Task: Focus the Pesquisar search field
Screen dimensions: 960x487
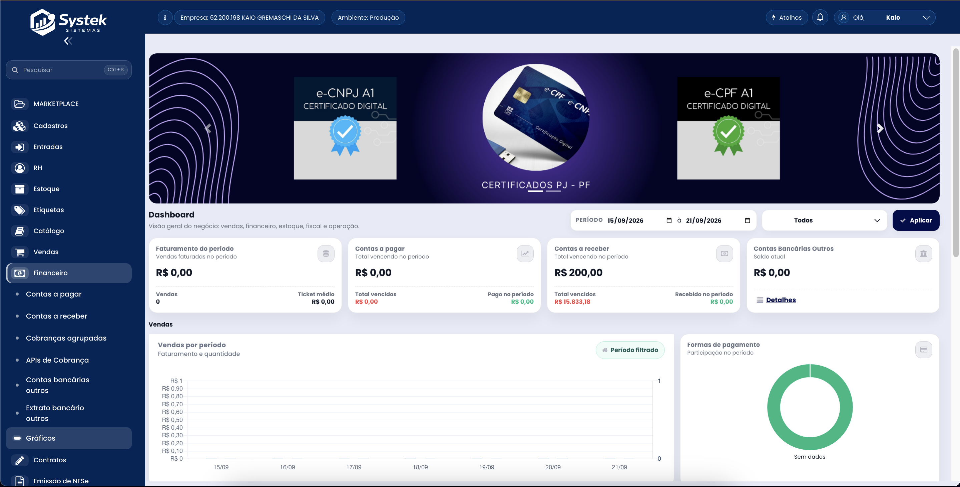Action: pos(69,70)
